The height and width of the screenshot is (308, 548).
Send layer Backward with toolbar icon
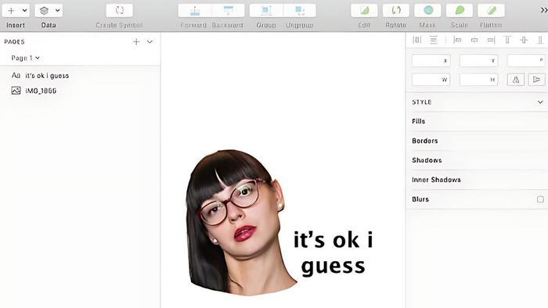[229, 10]
